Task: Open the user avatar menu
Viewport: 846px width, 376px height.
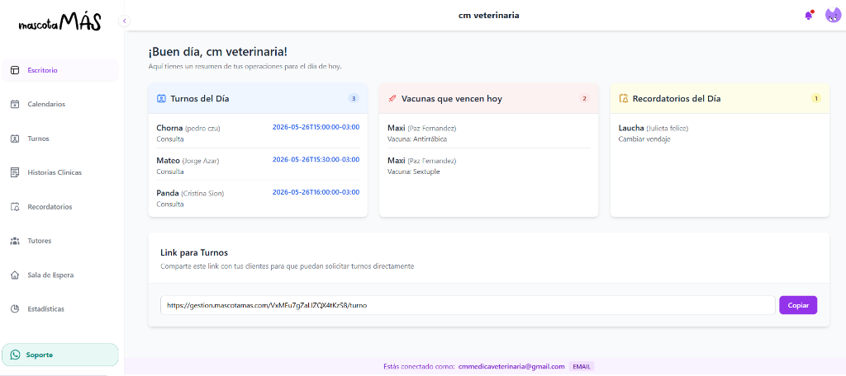Action: (x=833, y=15)
